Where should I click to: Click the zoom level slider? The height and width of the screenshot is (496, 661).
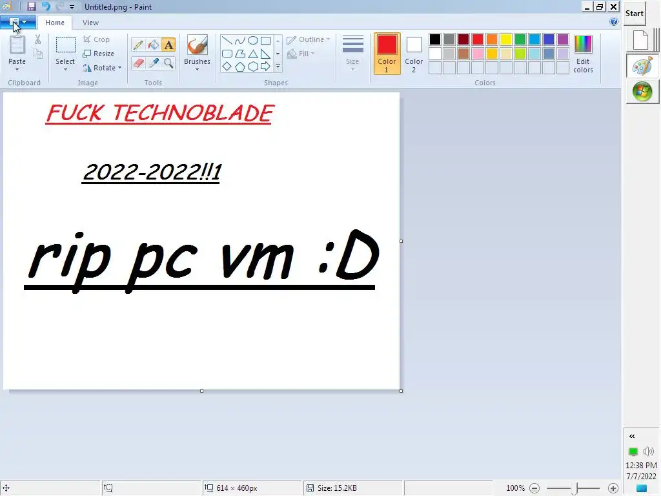574,488
